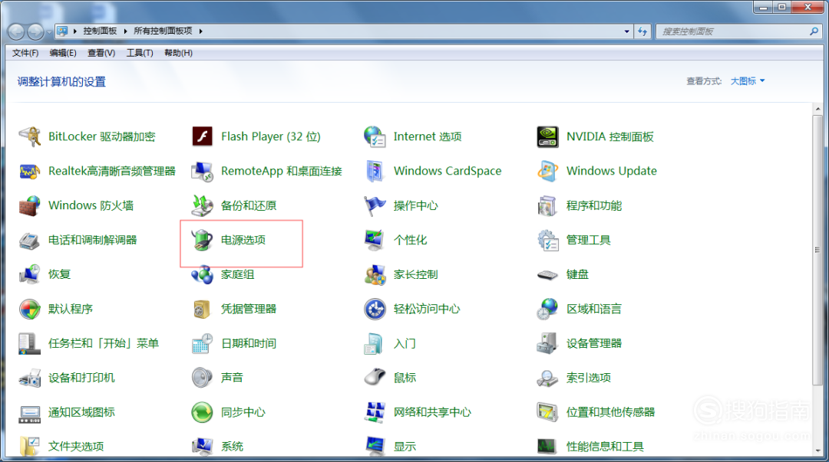
Task: Expand the address bar history dropdown arrow
Action: (627, 31)
